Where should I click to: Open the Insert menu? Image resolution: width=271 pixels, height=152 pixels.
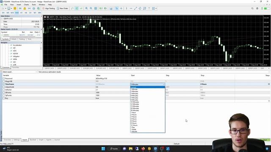(x=19, y=5)
